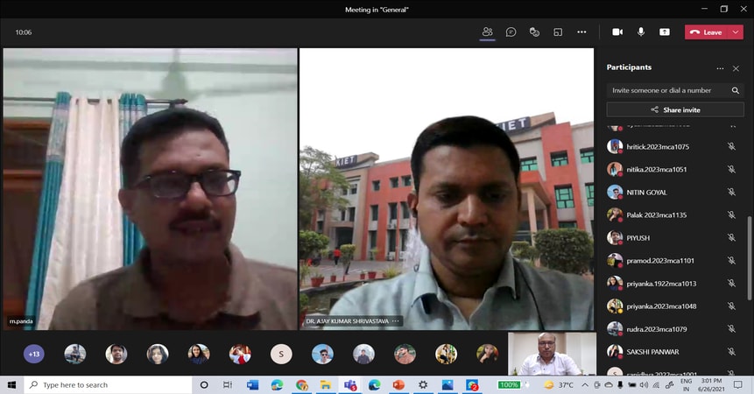The image size is (754, 394).
Task: Open Microsoft Word from the taskbar
Action: (252, 384)
